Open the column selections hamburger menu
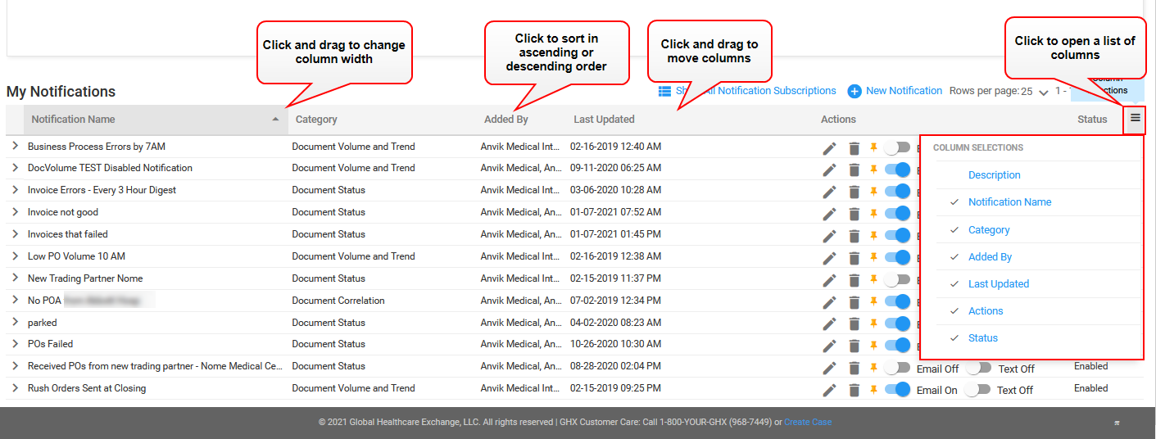 (x=1135, y=119)
